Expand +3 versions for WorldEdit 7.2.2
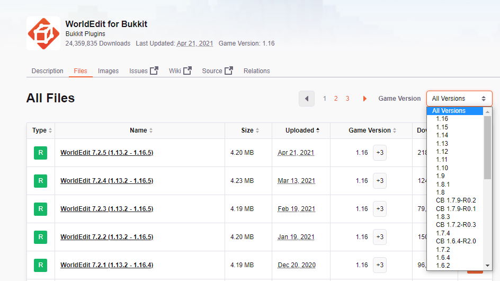This screenshot has width=500, height=281. [x=380, y=237]
